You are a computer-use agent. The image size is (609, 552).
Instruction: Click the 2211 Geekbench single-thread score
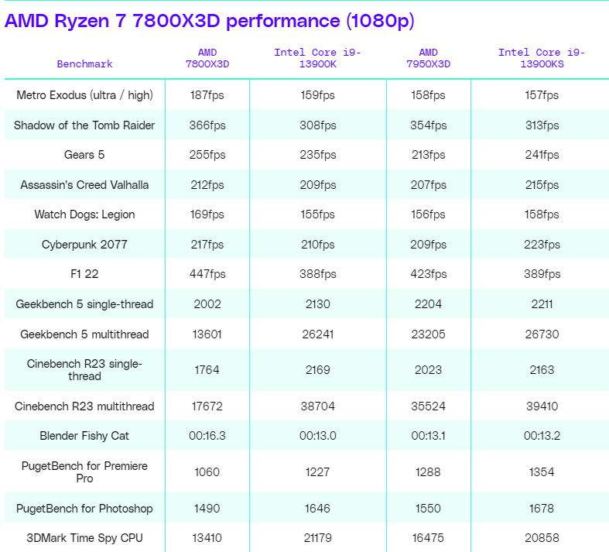[x=542, y=304]
